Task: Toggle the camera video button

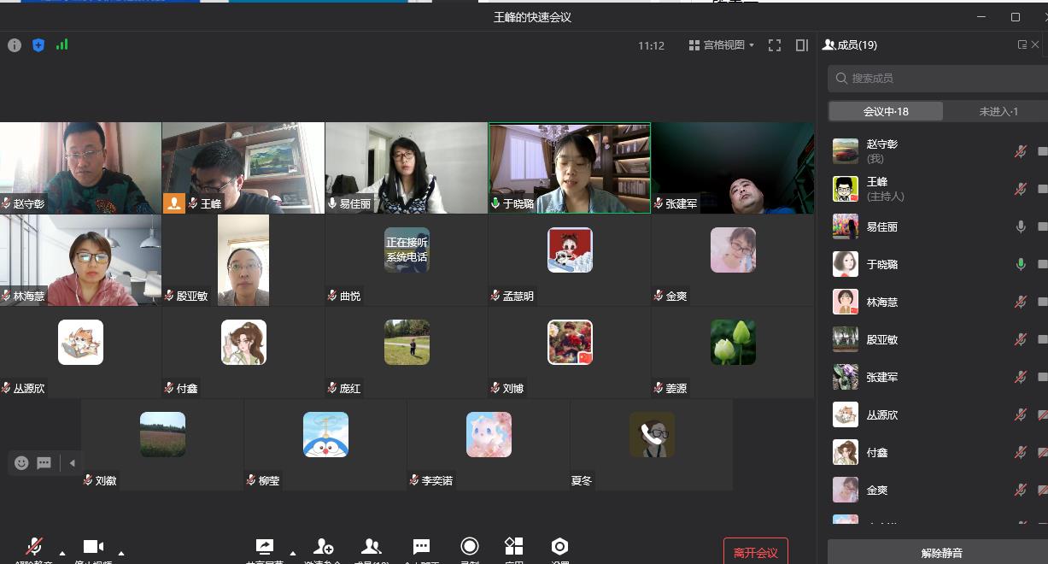Action: tap(93, 547)
